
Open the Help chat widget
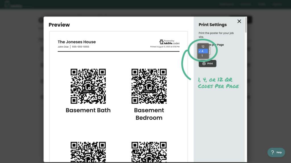[276, 153]
